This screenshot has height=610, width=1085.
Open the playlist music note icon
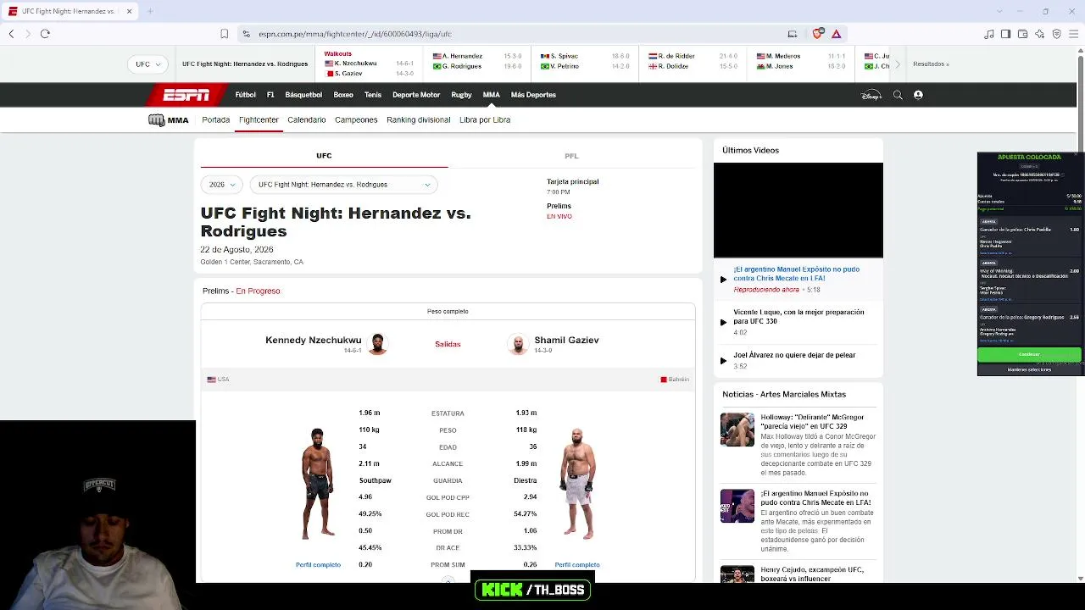point(988,34)
